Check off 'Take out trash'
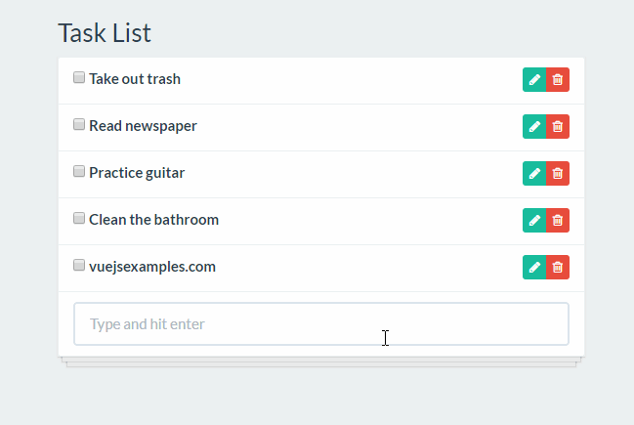Image resolution: width=634 pixels, height=425 pixels. coord(79,77)
